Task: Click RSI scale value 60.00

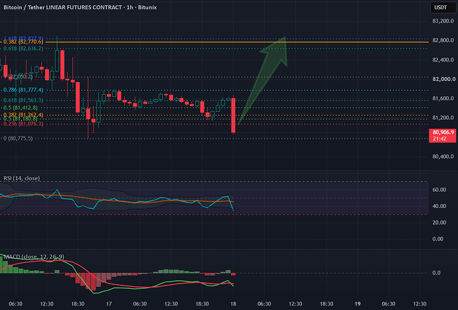Action: 439,189
